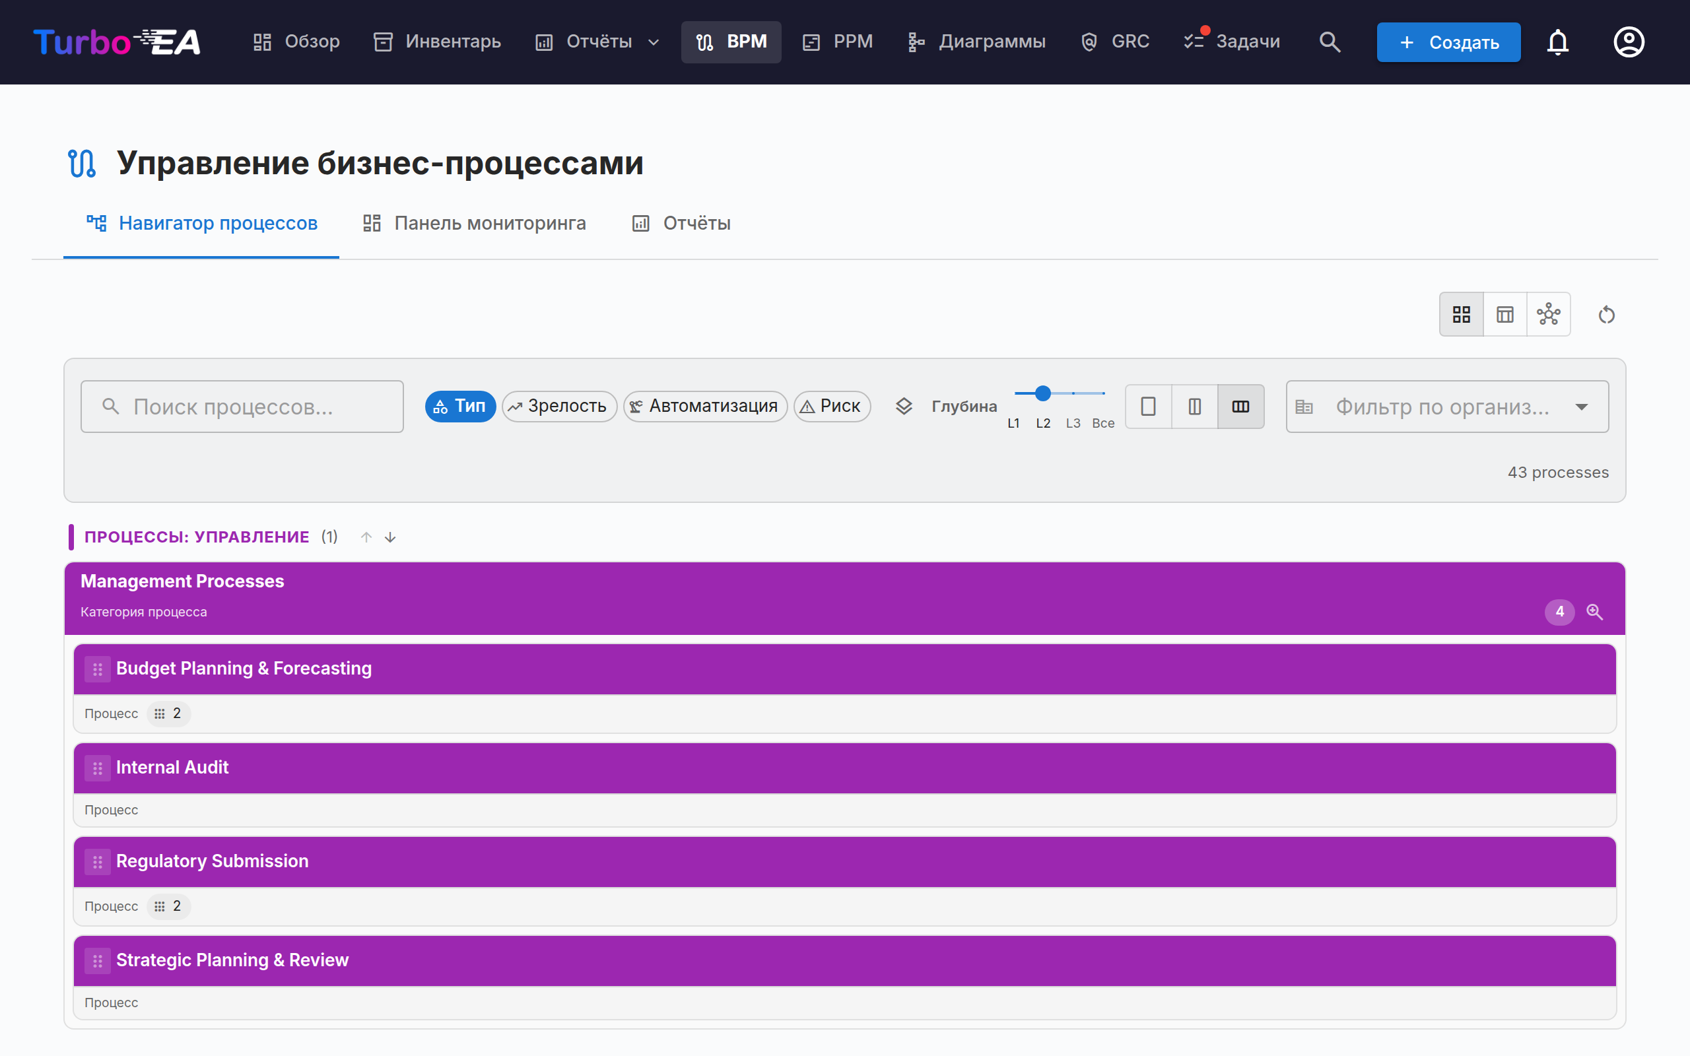Image resolution: width=1690 pixels, height=1056 pixels.
Task: Expand Budget Planning sub-process count chip
Action: pos(168,713)
